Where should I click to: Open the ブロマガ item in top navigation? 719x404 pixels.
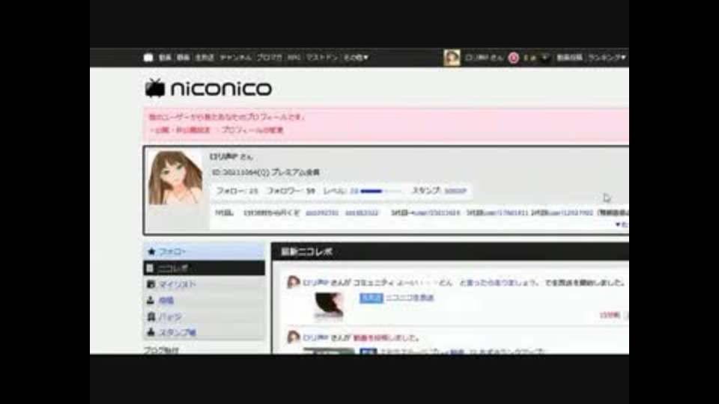pyautogui.click(x=269, y=58)
